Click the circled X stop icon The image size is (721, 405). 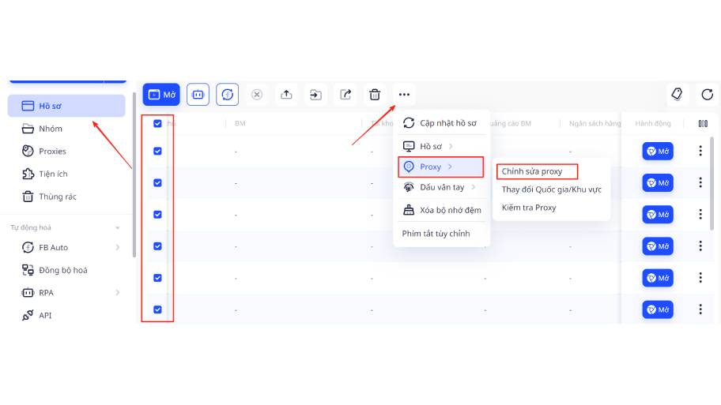click(257, 95)
